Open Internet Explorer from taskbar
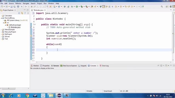 coord(11,96)
